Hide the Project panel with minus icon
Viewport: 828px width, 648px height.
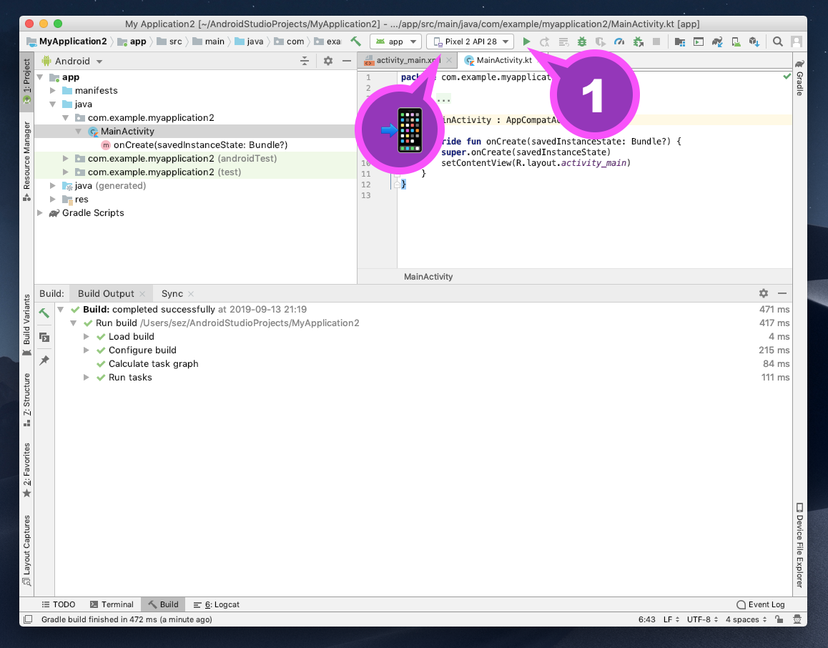tap(346, 61)
